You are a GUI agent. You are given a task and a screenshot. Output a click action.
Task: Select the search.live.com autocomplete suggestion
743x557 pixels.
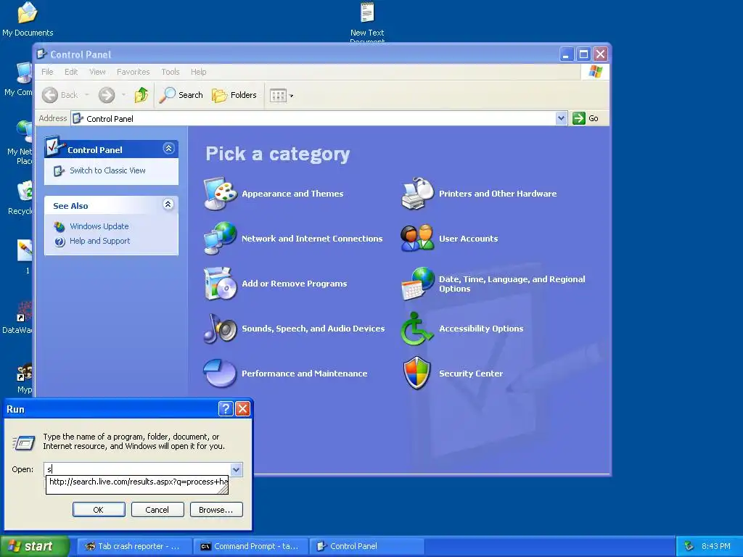click(137, 482)
